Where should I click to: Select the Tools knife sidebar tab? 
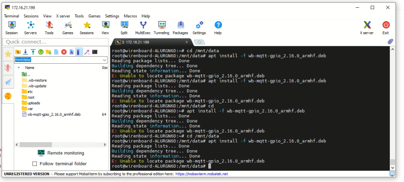pyautogui.click(x=8, y=68)
